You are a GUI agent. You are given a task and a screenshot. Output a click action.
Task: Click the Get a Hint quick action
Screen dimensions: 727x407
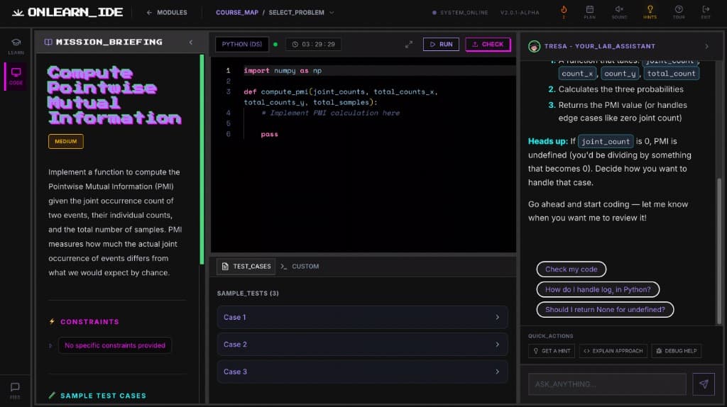click(552, 351)
